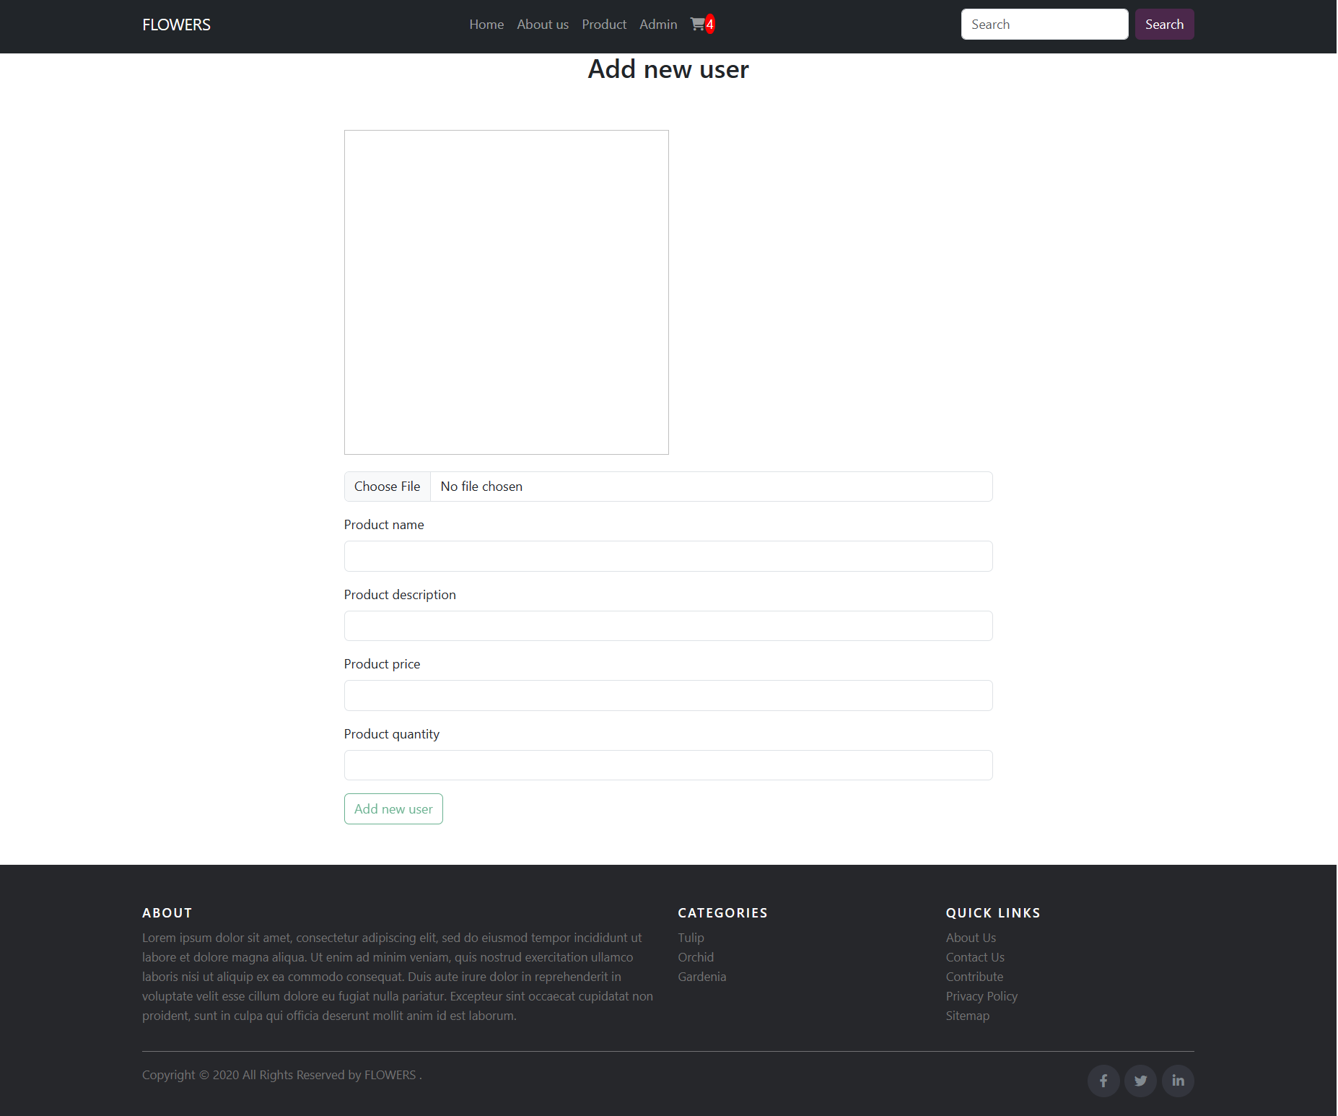Click the Facebook icon in the footer
Image resolution: width=1338 pixels, height=1116 pixels.
[x=1103, y=1081]
